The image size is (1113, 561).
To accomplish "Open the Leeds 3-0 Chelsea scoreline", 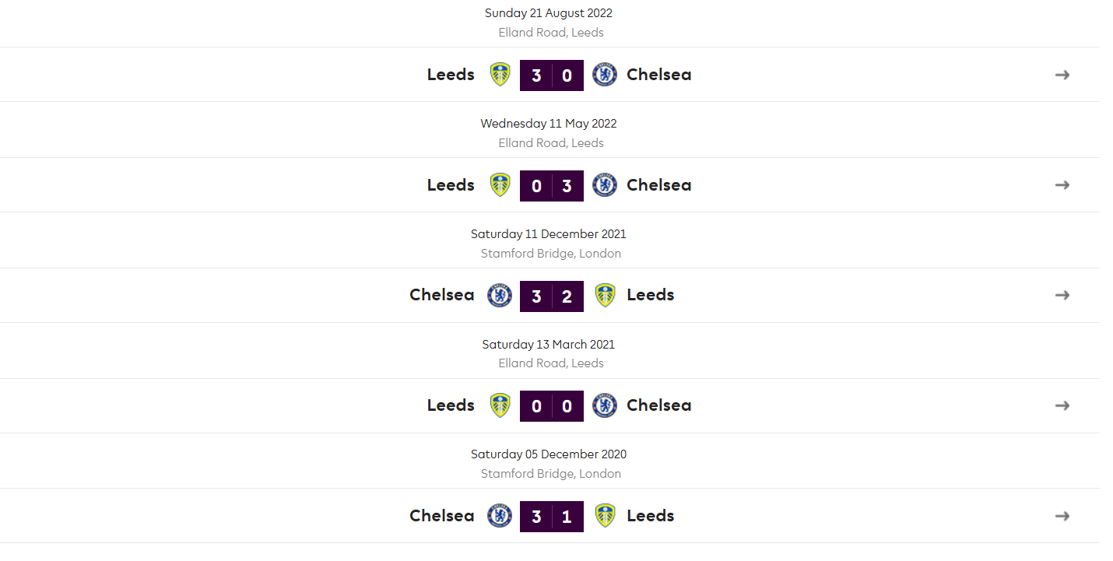I will pyautogui.click(x=552, y=75).
